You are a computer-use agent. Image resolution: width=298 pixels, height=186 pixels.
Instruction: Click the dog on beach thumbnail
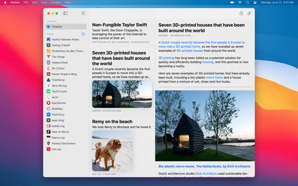[112, 151]
